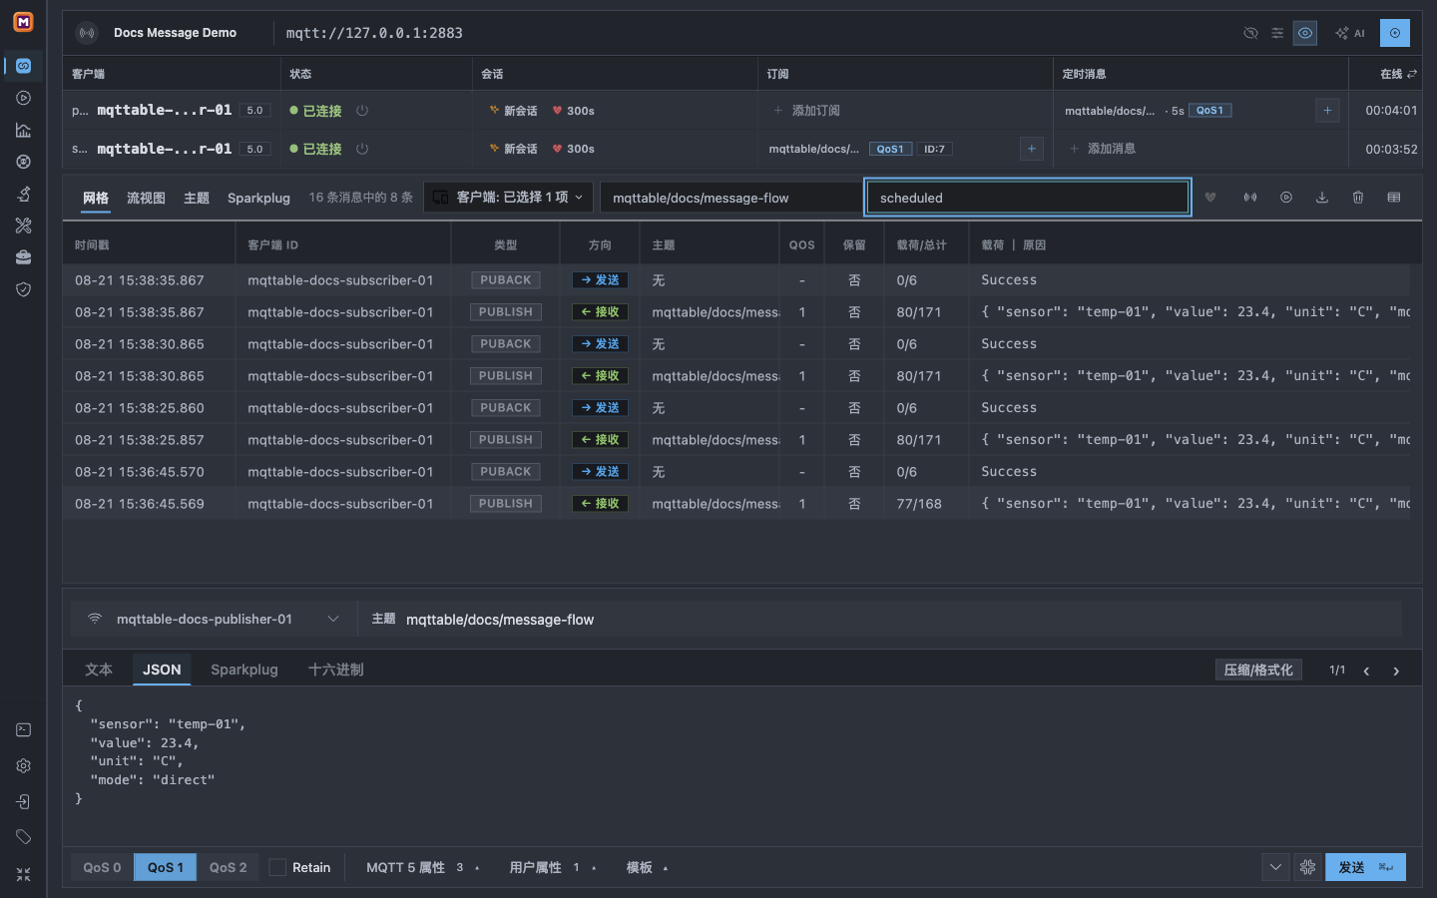Toggle the crossed-out eye hide option
The height and width of the screenshot is (898, 1437).
(x=1250, y=33)
